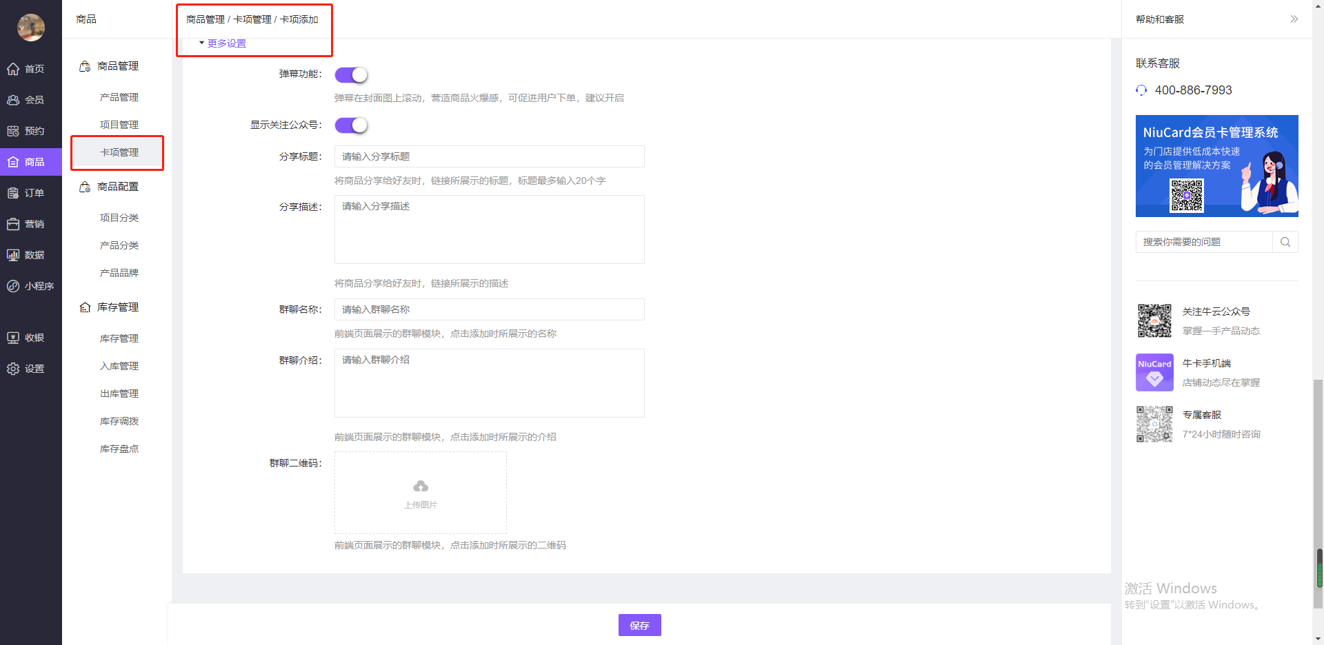Select 卡项管理 in the sidebar
This screenshot has width=1324, height=645.
(119, 152)
